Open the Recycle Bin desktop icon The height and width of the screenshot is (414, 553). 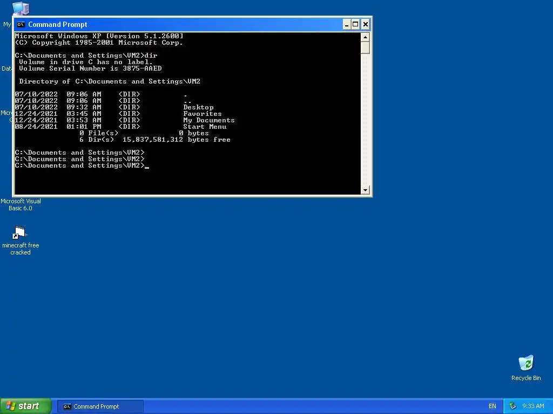pyautogui.click(x=526, y=368)
